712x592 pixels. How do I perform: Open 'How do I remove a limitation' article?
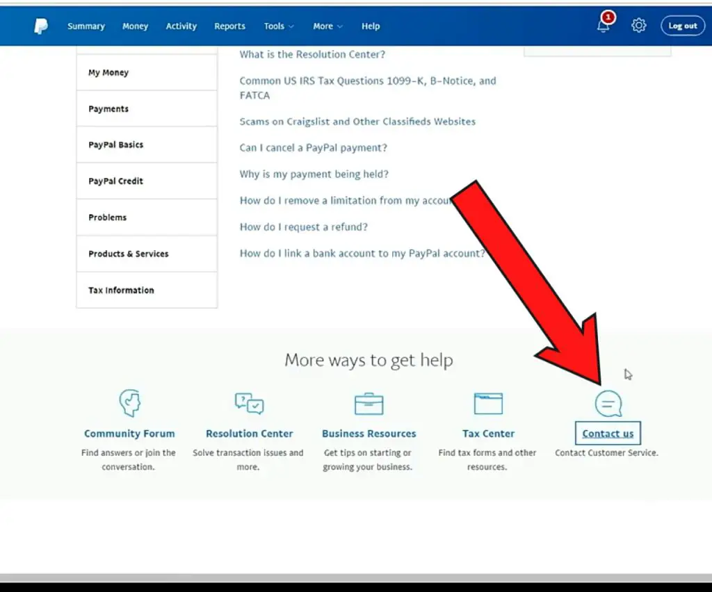(x=345, y=201)
